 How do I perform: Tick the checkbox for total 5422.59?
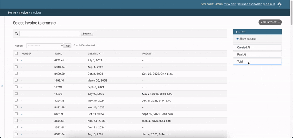(x=16, y=107)
